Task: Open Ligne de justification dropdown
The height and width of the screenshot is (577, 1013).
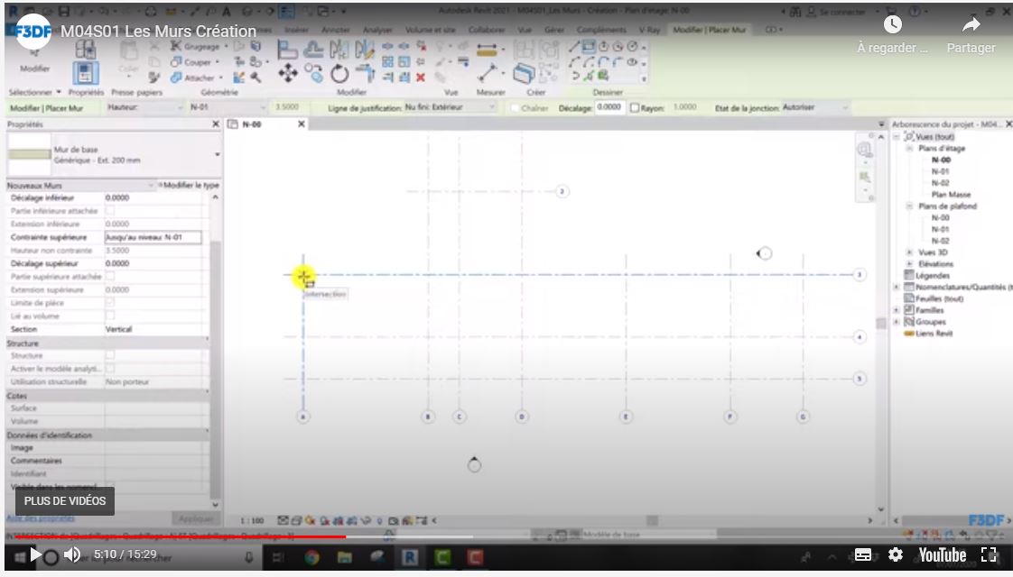Action: click(451, 107)
